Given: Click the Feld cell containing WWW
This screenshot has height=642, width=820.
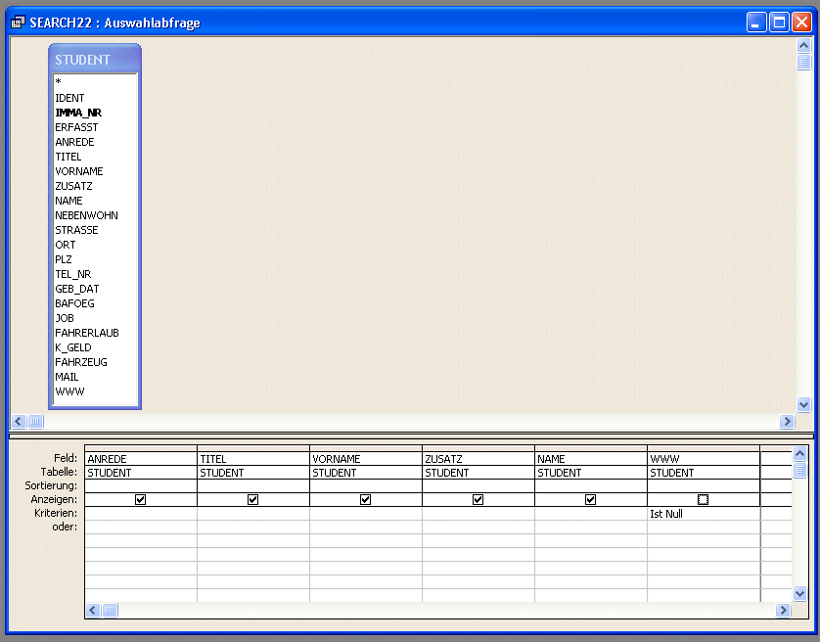Looking at the screenshot, I should (x=704, y=459).
